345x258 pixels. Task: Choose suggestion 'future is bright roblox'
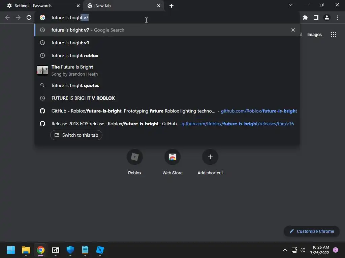(167, 55)
